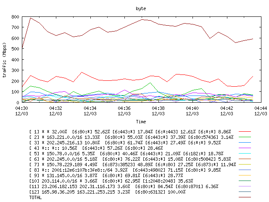Click the 04:36 12/03 time label
The width and height of the screenshot is (269, 202).
click(124, 111)
